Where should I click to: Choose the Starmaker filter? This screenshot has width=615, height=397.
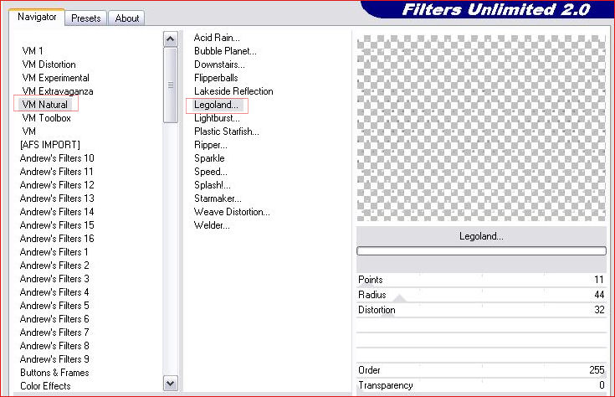[x=218, y=198]
